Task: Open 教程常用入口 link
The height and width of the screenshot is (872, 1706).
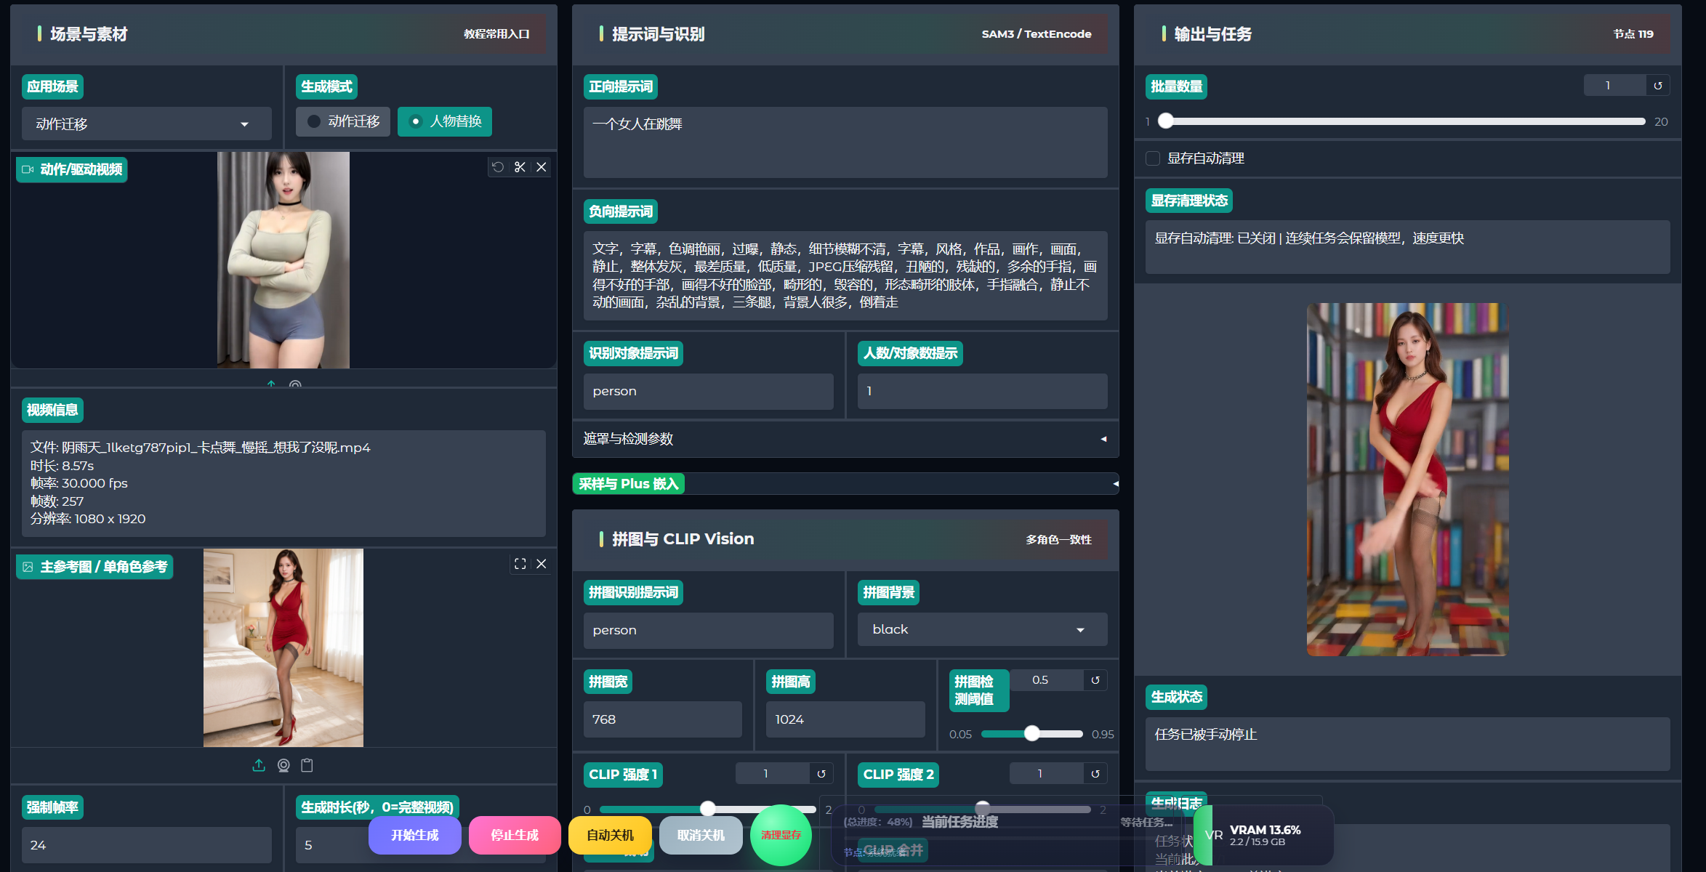Action: coord(496,34)
